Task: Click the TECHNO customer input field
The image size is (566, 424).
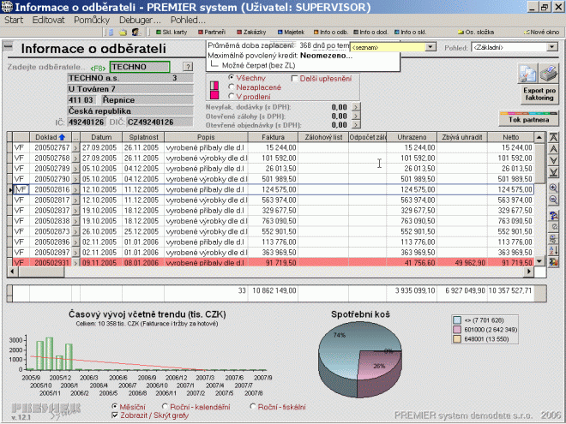Action: tap(140, 67)
